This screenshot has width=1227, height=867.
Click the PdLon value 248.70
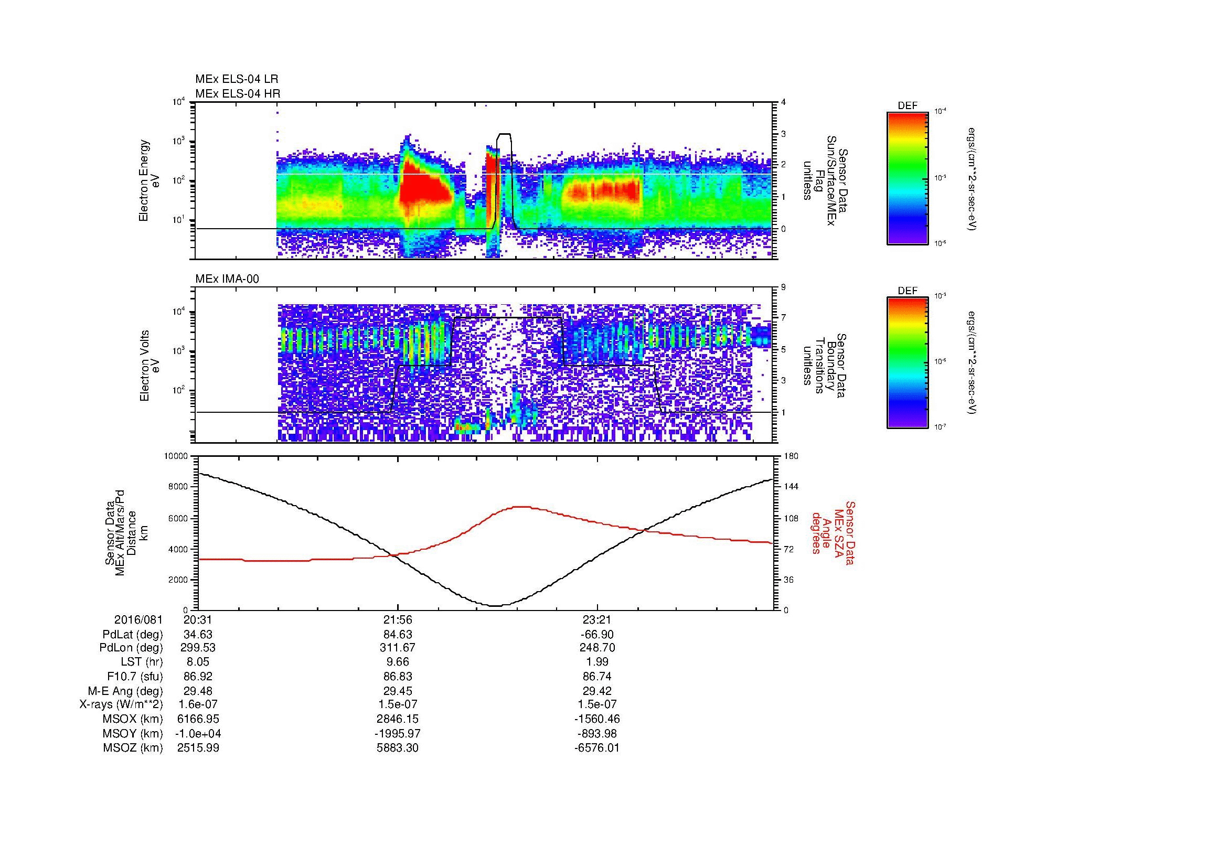click(596, 648)
